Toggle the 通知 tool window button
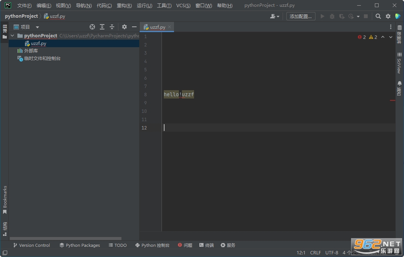This screenshot has height=257, width=404. (399, 88)
